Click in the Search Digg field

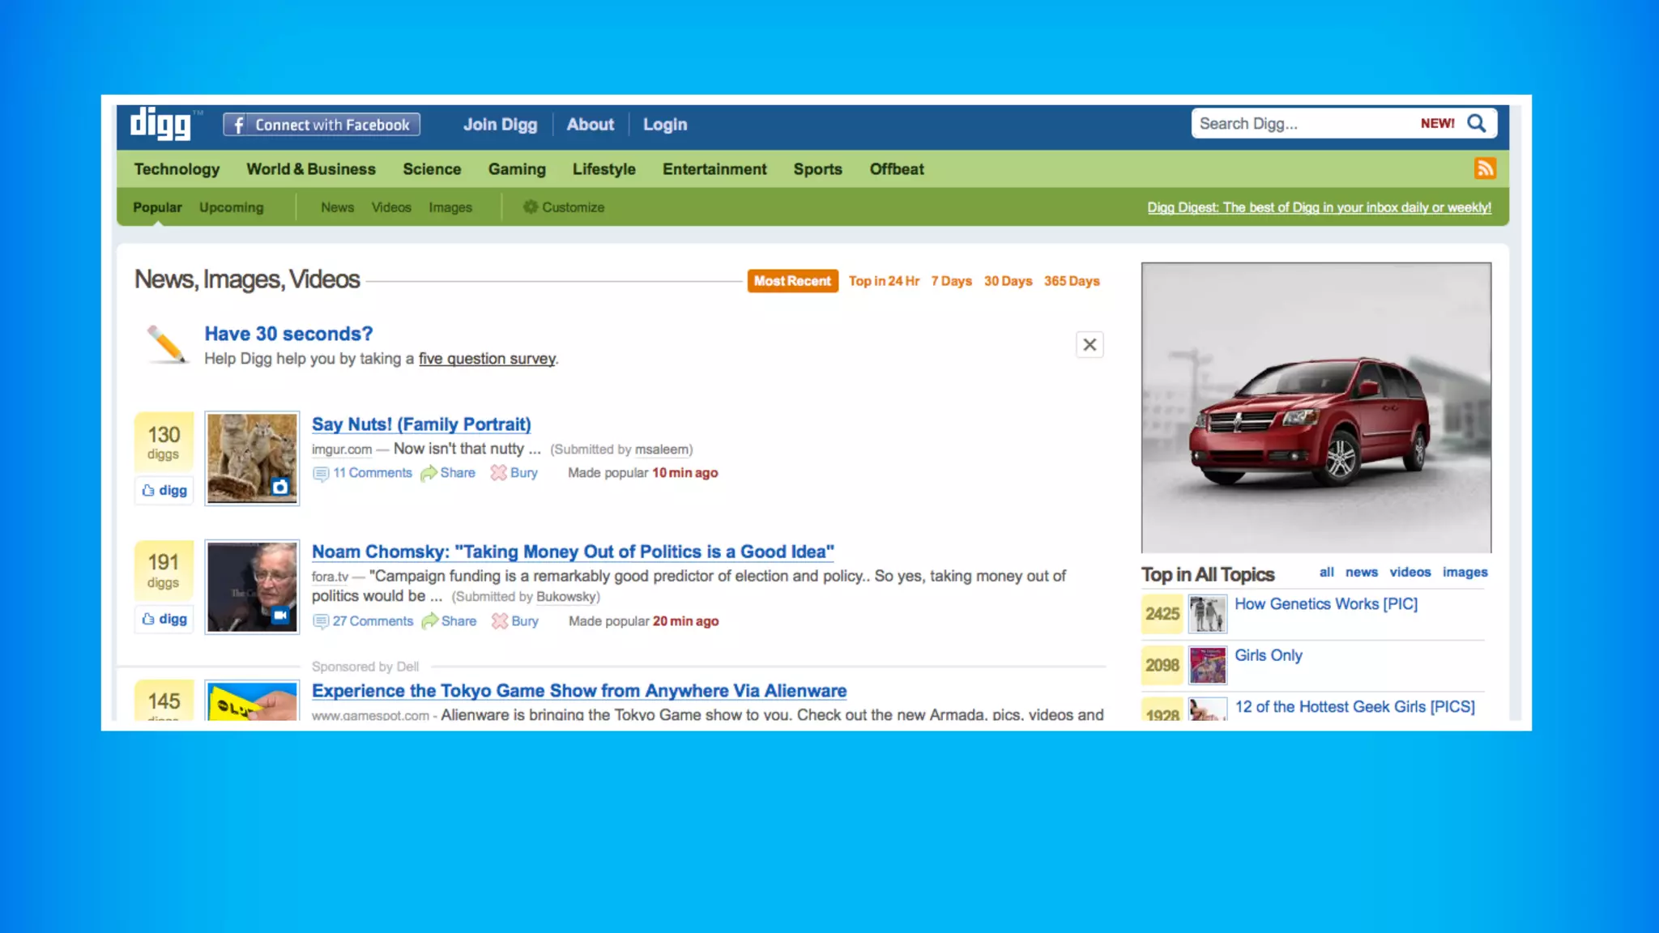click(1296, 123)
